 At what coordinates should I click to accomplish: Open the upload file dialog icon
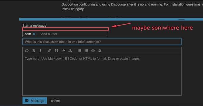click(x=70, y=51)
